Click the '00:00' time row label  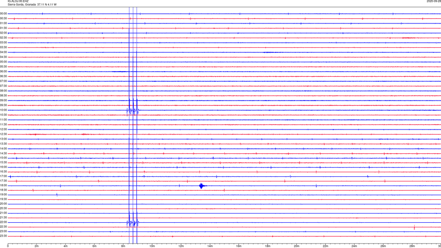click(x=3, y=13)
